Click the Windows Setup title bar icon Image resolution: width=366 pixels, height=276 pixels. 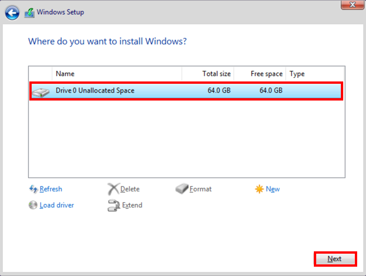tap(29, 13)
